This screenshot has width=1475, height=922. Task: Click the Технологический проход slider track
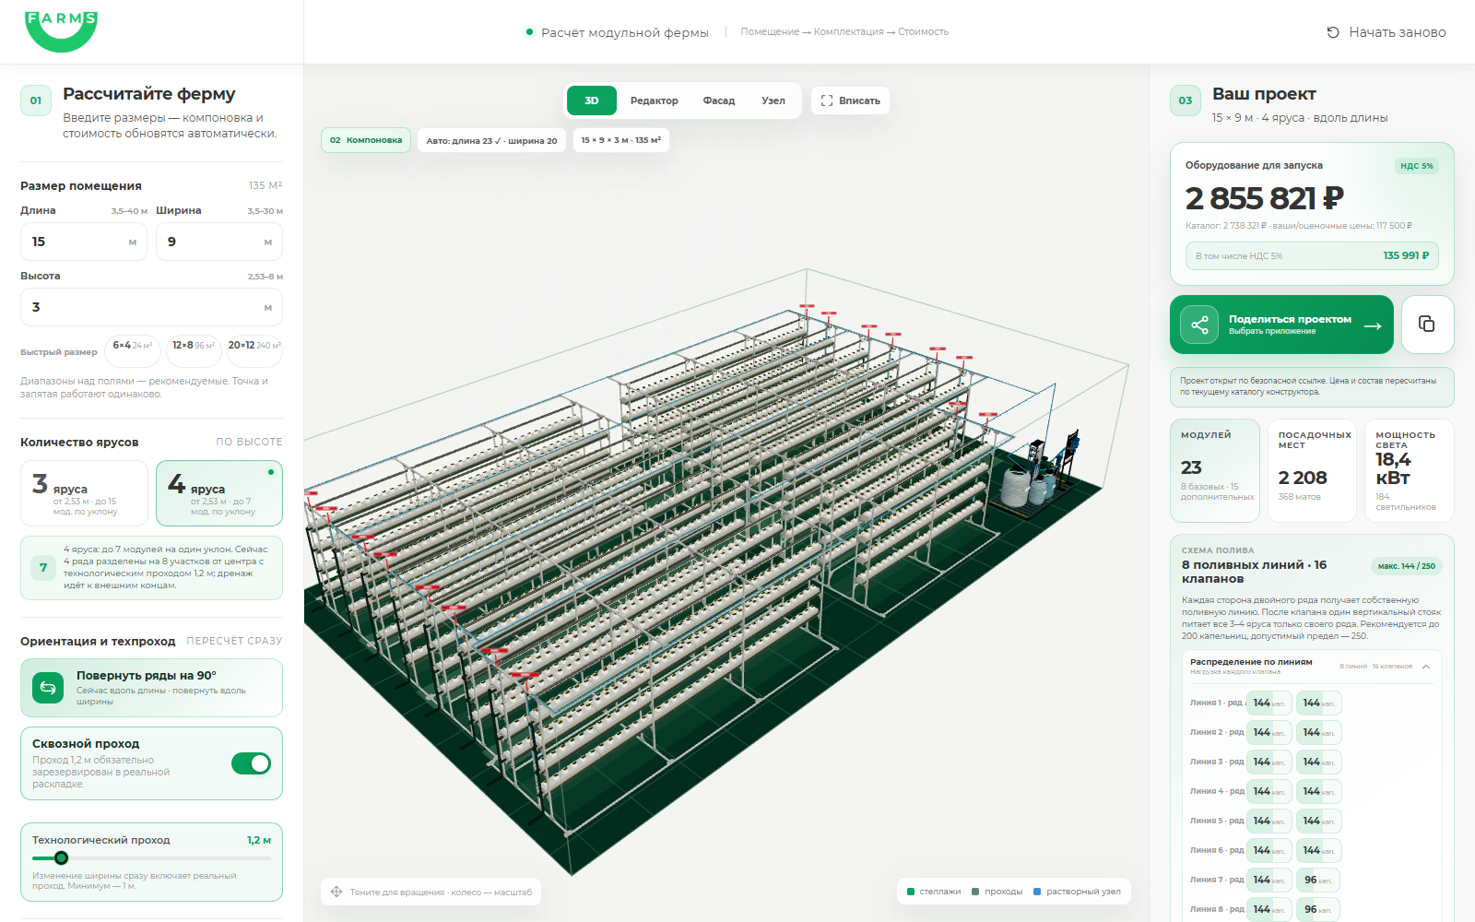pos(151,858)
